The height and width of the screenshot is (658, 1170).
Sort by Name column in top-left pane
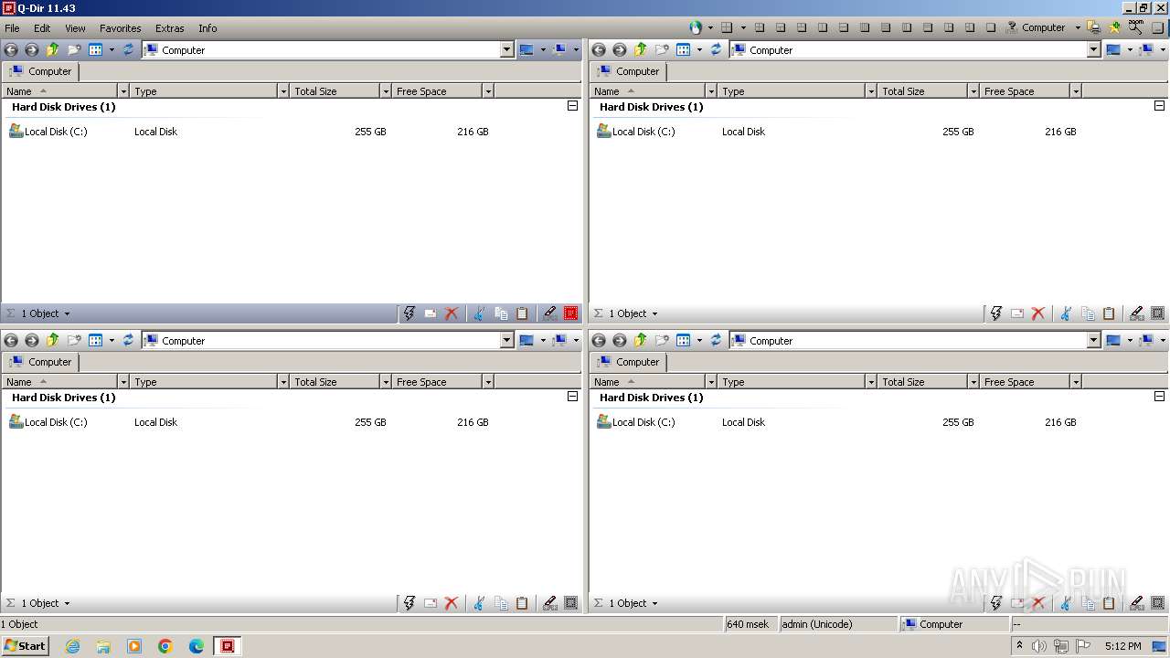(x=59, y=91)
